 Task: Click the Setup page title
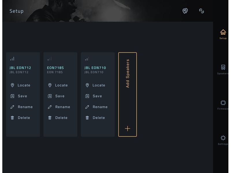click(x=16, y=11)
